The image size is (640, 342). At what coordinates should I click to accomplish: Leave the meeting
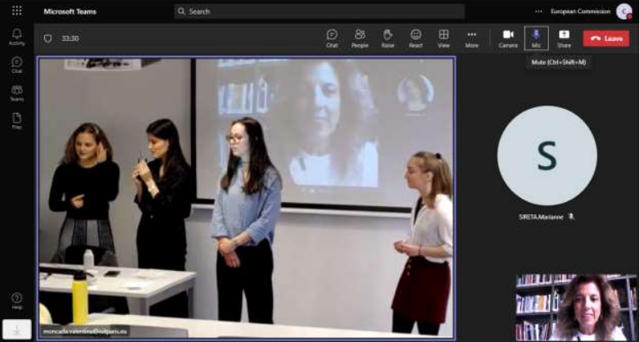pyautogui.click(x=606, y=38)
